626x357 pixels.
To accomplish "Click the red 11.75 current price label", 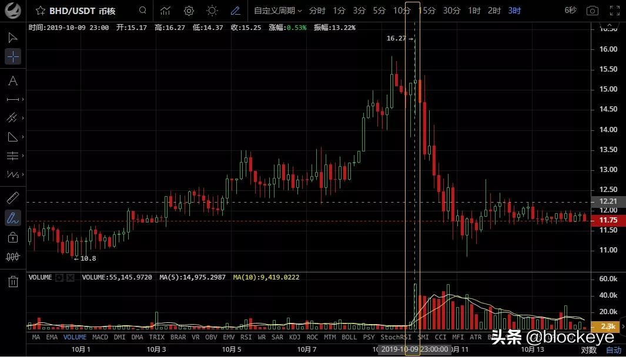I will point(608,220).
